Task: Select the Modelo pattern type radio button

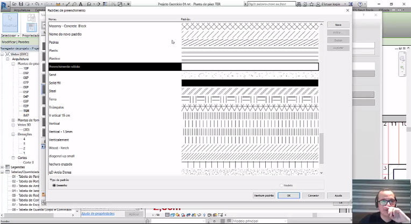Action: (281, 185)
